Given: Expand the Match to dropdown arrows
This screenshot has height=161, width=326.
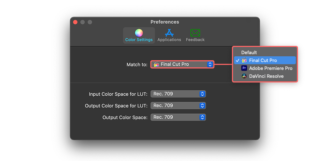Looking at the screenshot, I should pyautogui.click(x=210, y=65).
